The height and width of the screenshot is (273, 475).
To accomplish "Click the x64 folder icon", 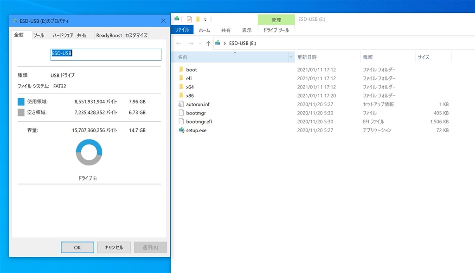I will pos(181,87).
